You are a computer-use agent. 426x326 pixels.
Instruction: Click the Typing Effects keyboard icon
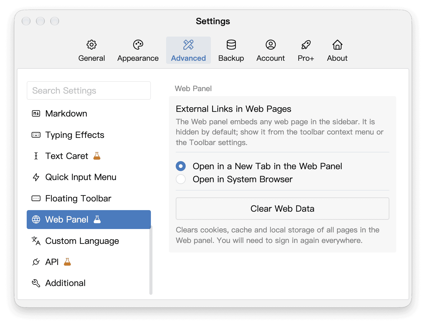pyautogui.click(x=36, y=135)
